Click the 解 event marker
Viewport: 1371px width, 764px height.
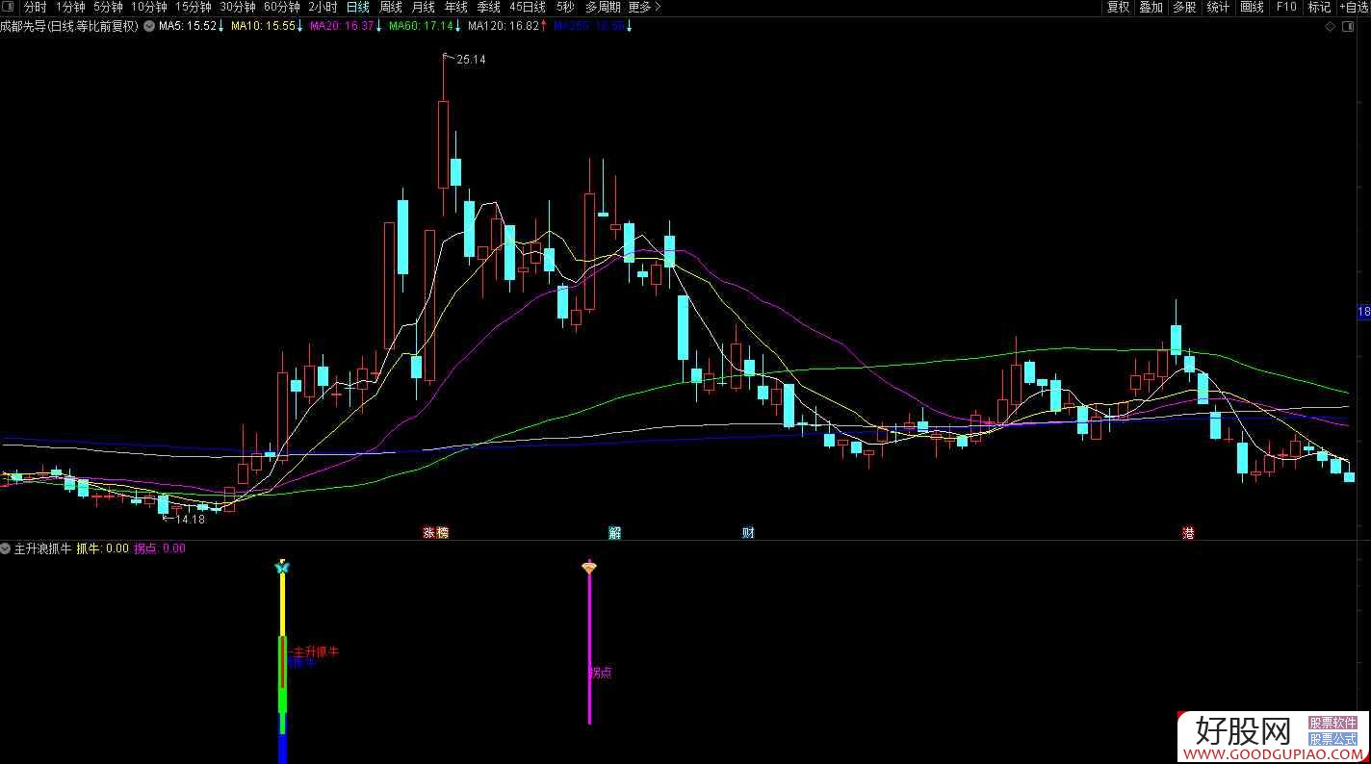(x=615, y=532)
